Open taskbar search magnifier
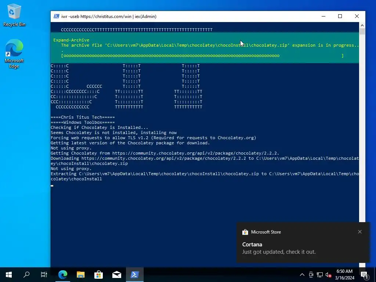This screenshot has height=282, width=376. click(x=26, y=275)
